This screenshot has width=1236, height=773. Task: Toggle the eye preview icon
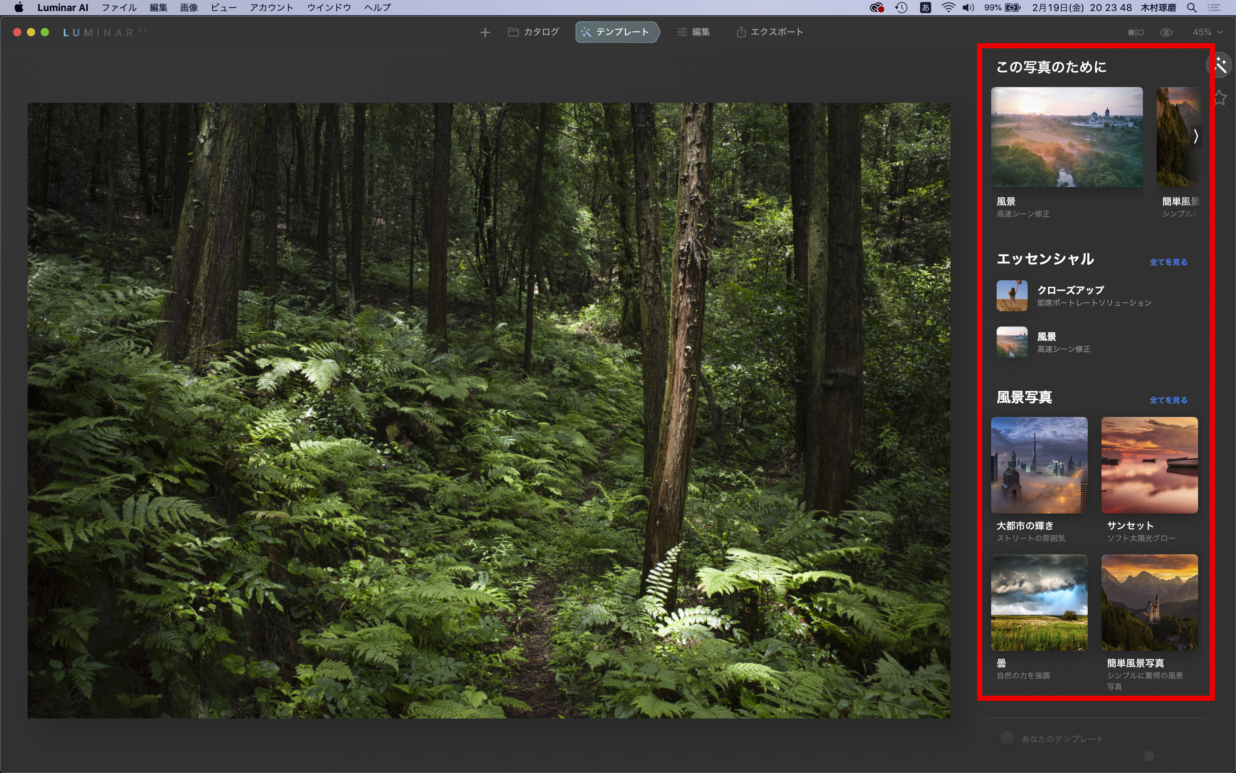coord(1166,33)
